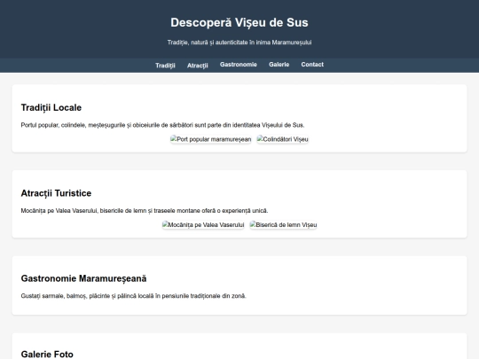
Task: Click the paragraph about Mocănița and bisericile de lemn
Action: click(145, 211)
